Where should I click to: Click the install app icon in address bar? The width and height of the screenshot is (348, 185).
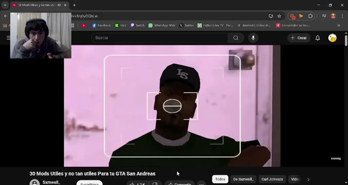(271, 16)
